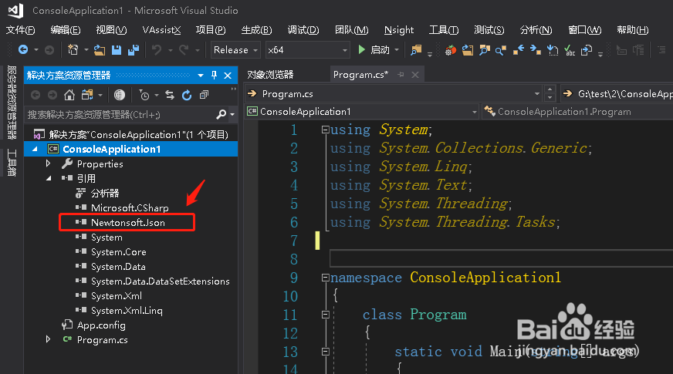Click the Solution Explorer search box
Image resolution: width=673 pixels, height=374 pixels.
(x=120, y=114)
